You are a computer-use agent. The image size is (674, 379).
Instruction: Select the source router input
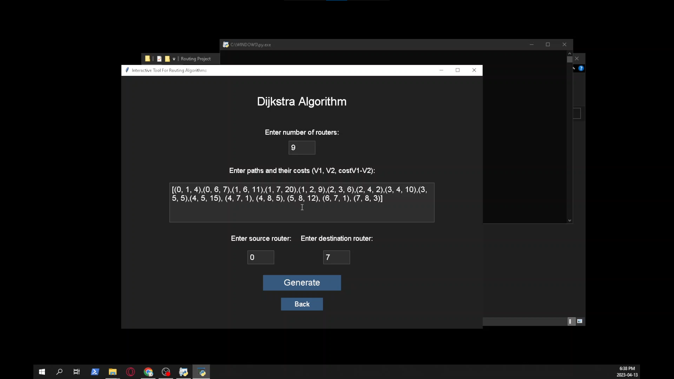[x=260, y=257]
